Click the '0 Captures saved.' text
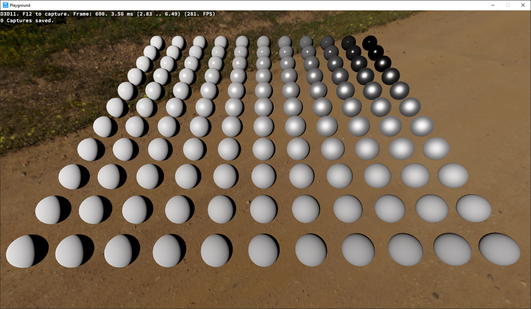 (27, 20)
